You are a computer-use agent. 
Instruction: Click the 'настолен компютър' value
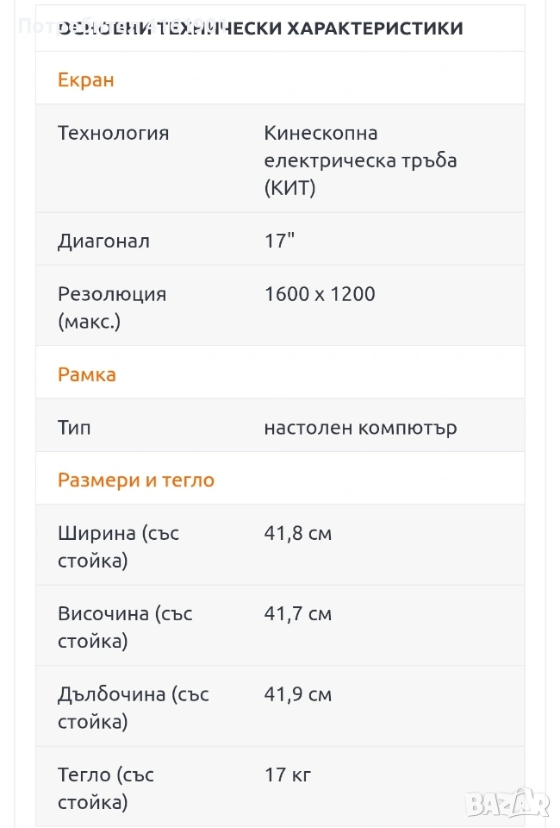coord(360,428)
